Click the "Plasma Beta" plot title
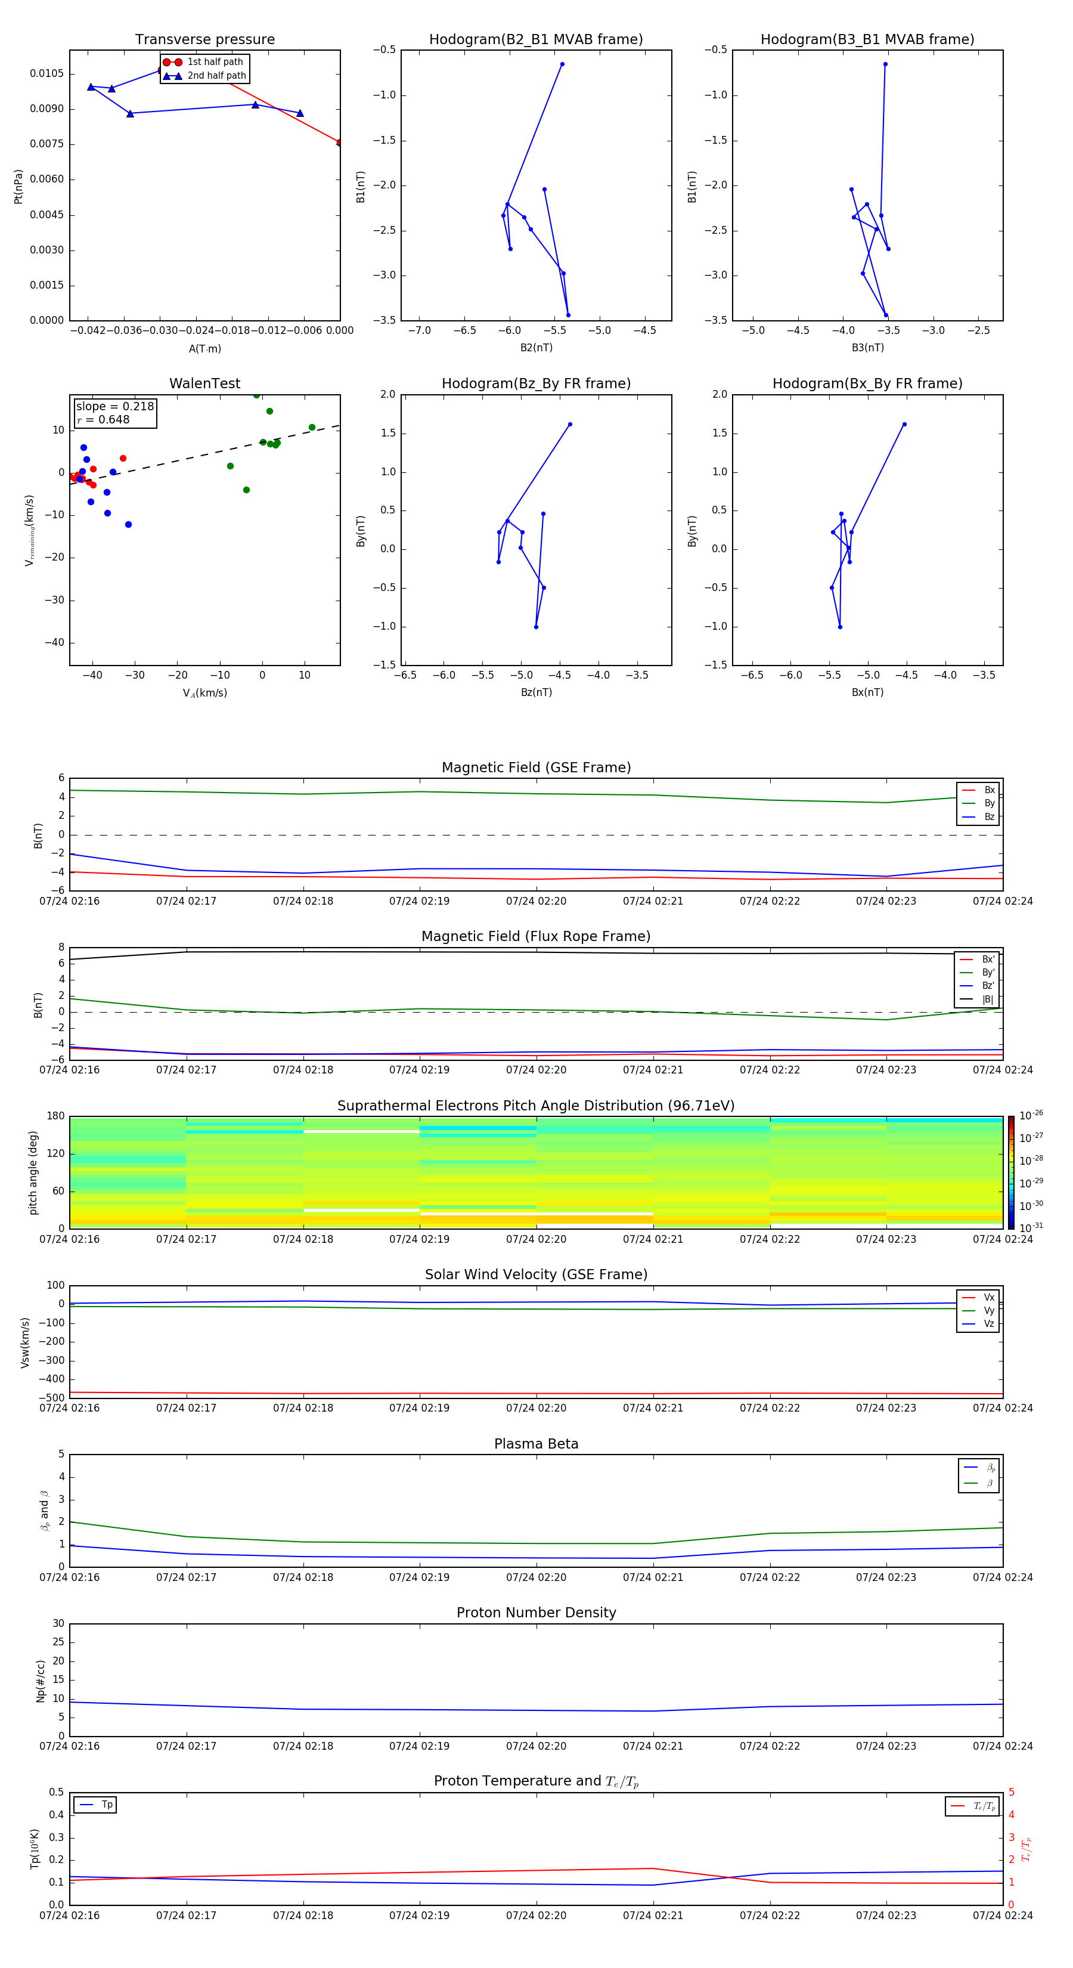This screenshot has height=1968, width=1073. [536, 1444]
